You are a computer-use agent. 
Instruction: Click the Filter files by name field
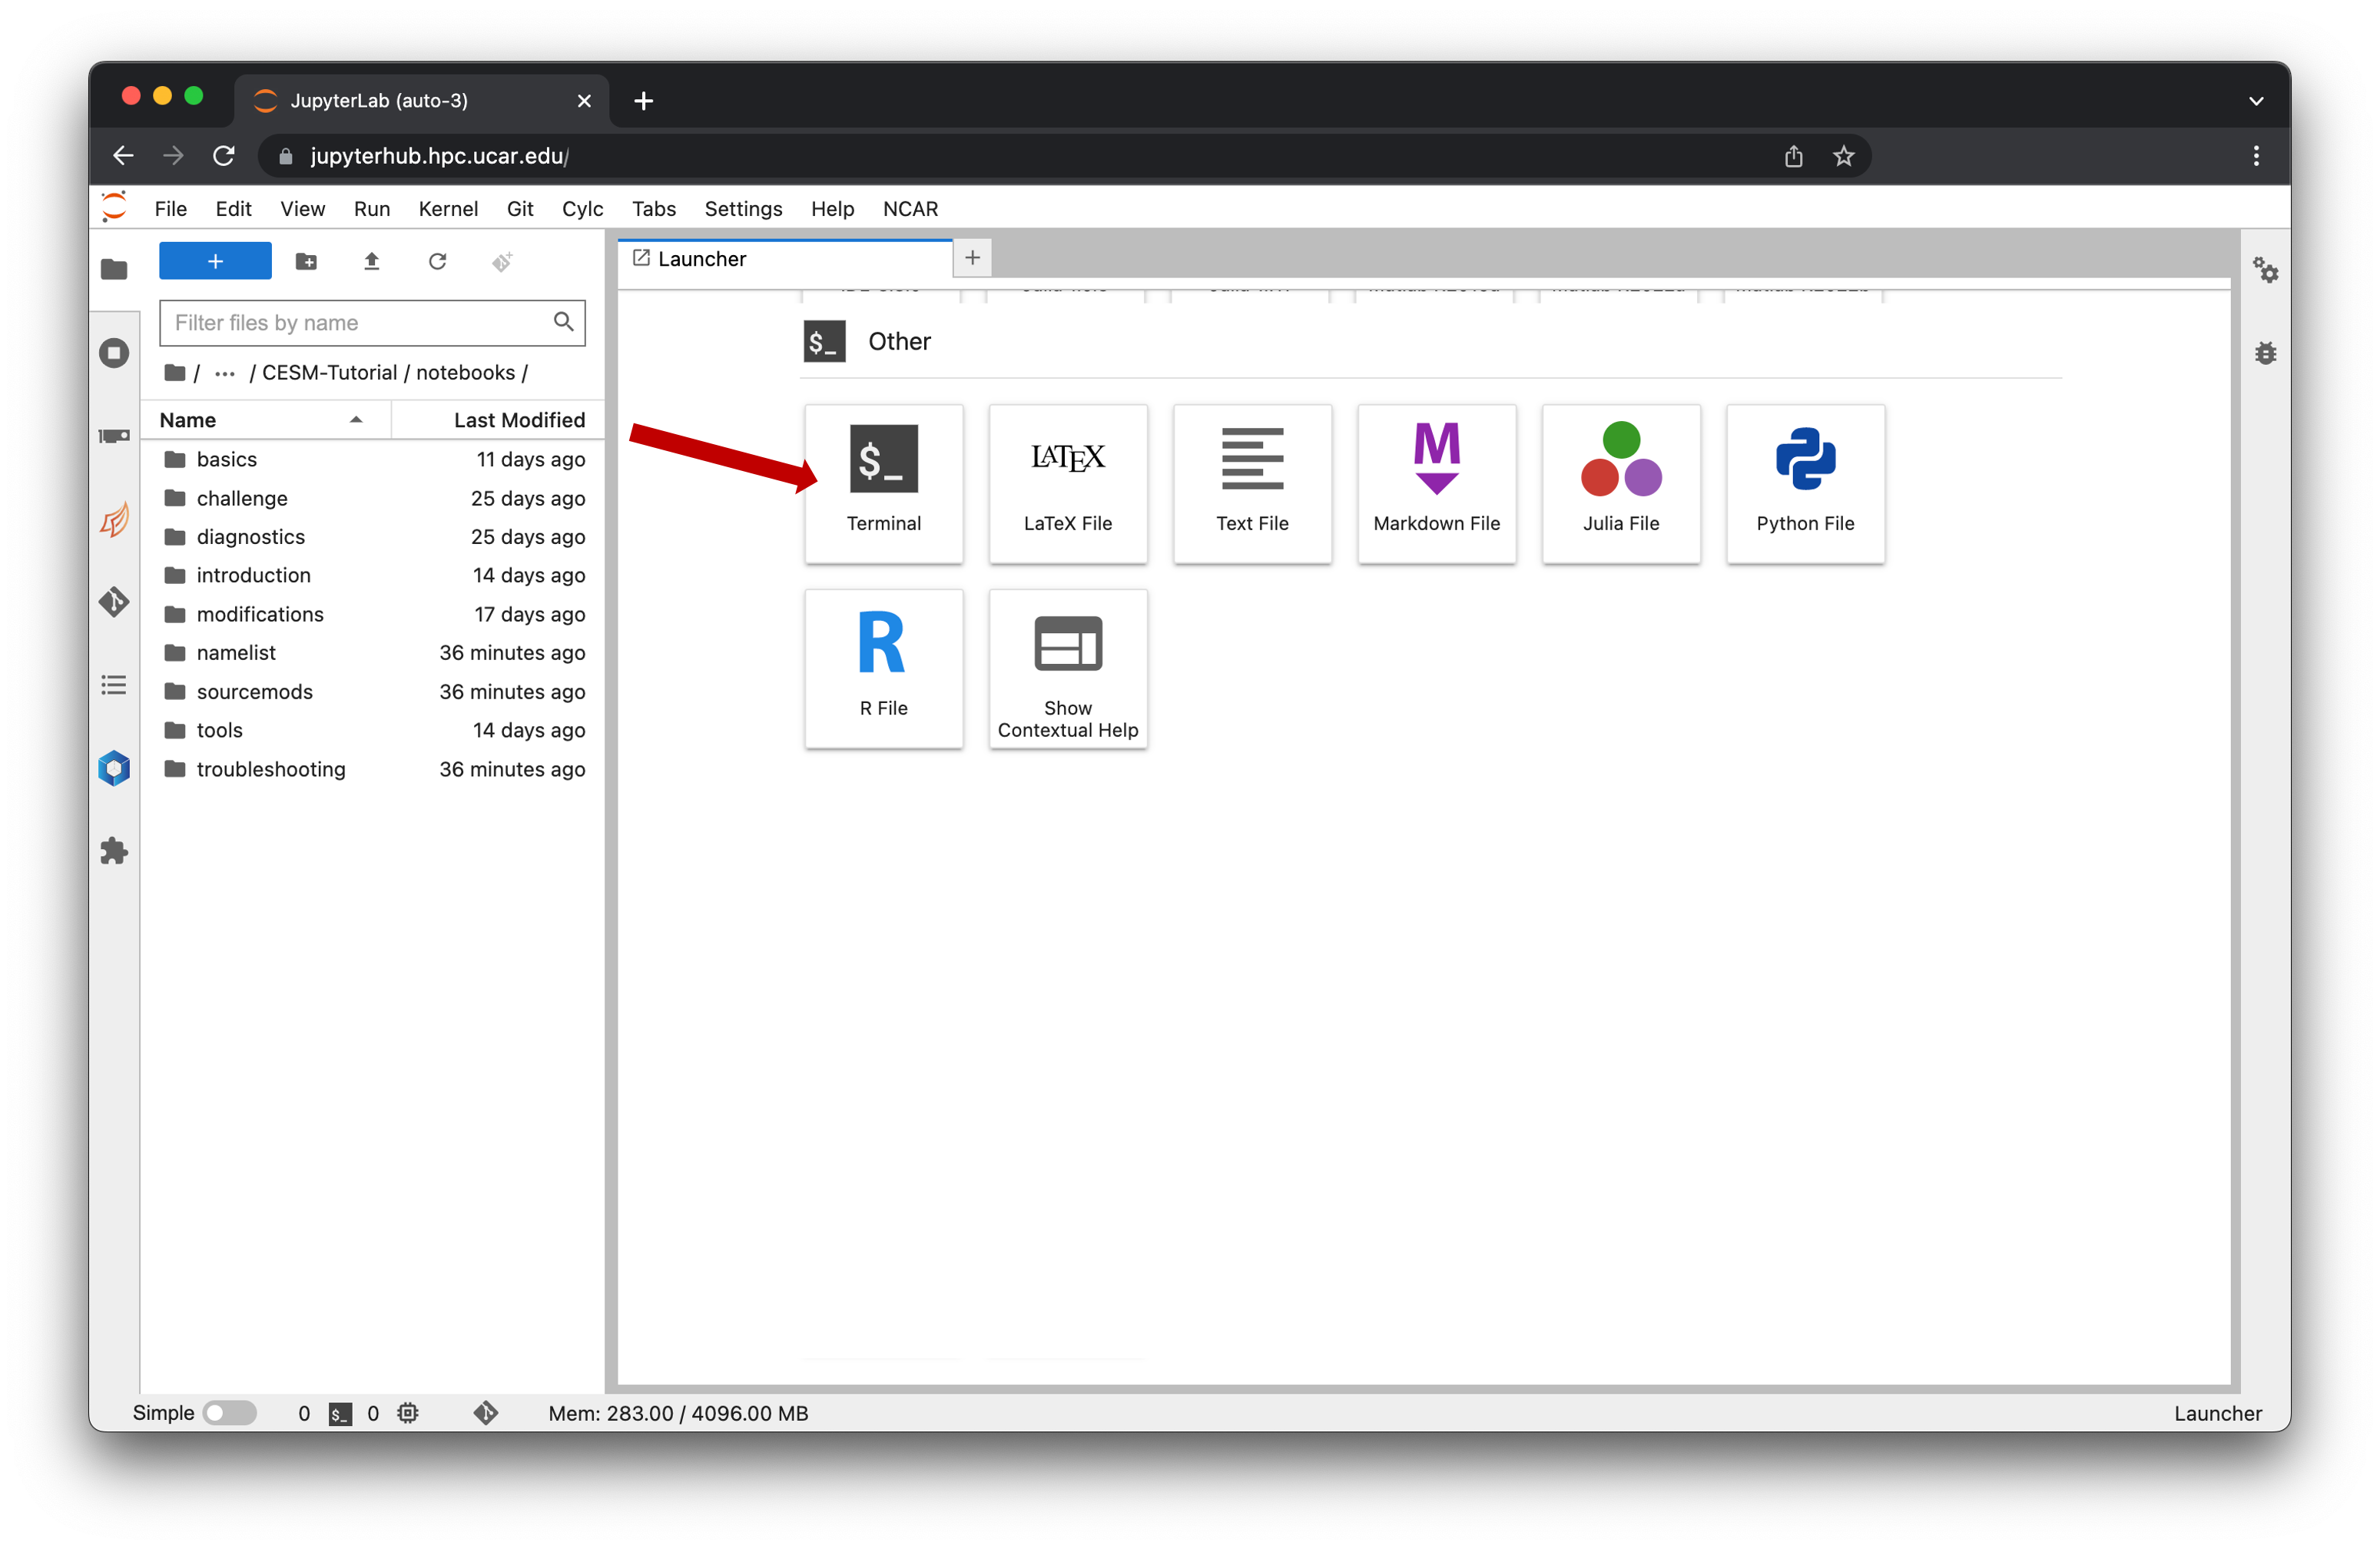pos(372,322)
